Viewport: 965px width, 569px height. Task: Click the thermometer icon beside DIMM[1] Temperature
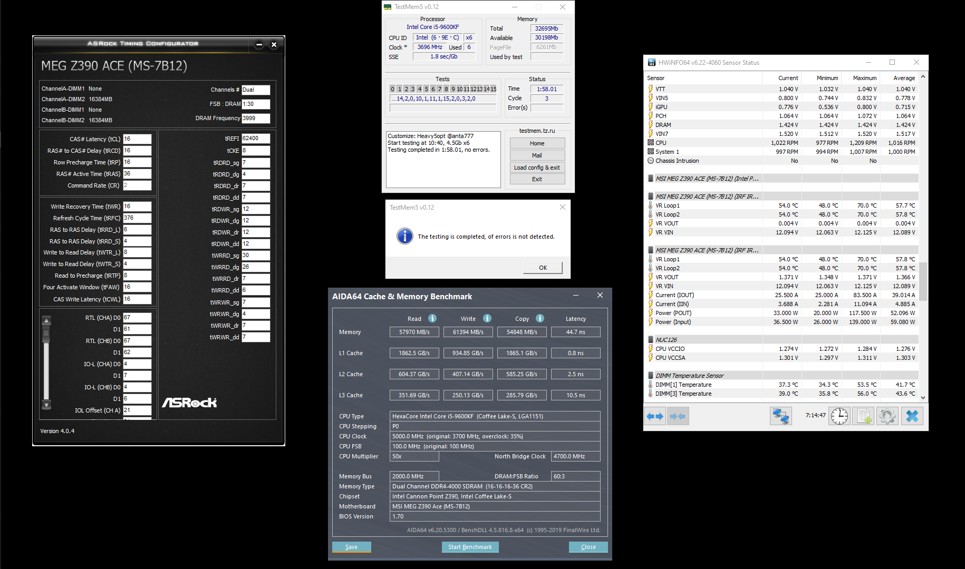[651, 385]
